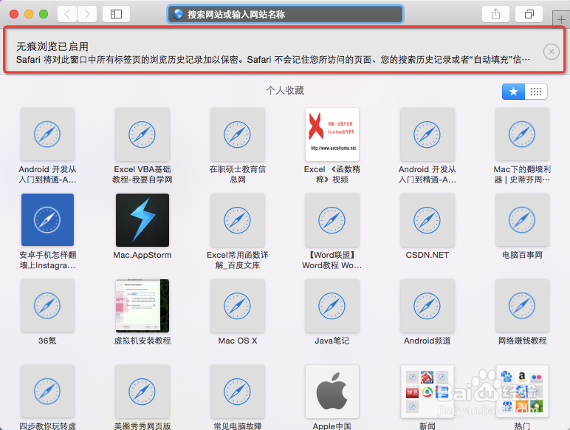Open 36氪 bookmark
570x430 pixels.
coord(47,313)
